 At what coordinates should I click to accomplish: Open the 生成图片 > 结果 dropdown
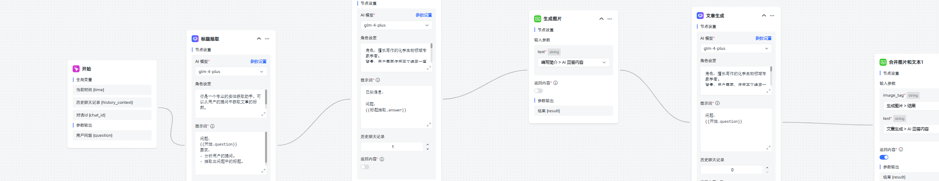911,106
